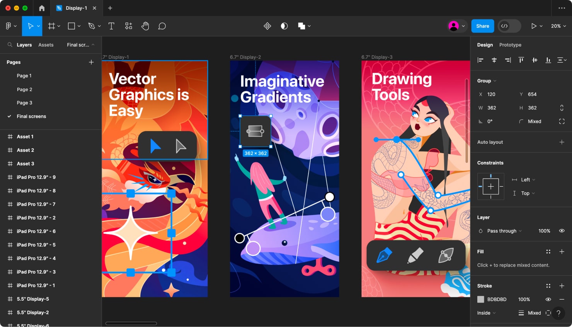Select the Comment tool
Screen dimensions: 572x327
tap(162, 26)
